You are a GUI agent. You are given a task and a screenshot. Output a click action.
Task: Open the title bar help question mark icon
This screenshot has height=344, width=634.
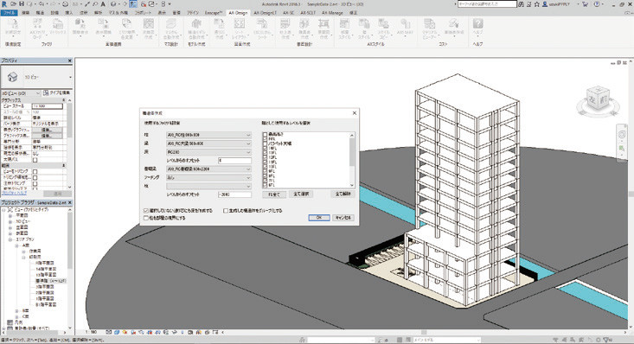pos(597,4)
